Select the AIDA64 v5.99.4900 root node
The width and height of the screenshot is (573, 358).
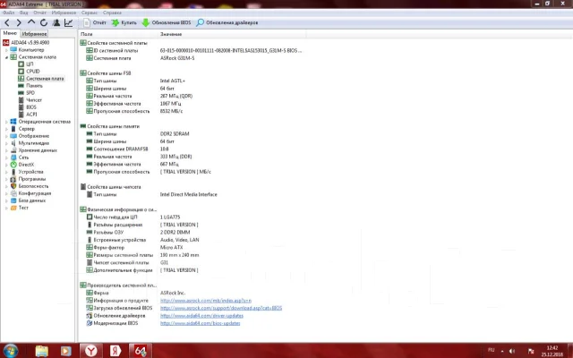pyautogui.click(x=30, y=42)
